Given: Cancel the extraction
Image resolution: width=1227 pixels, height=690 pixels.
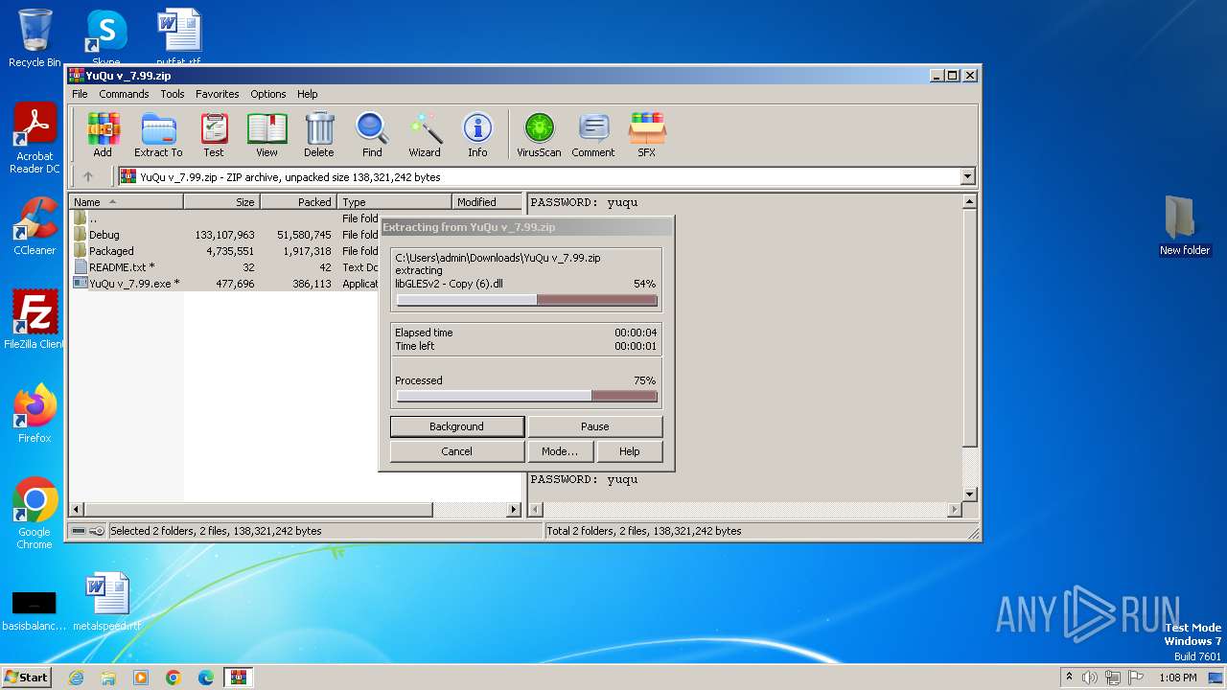Looking at the screenshot, I should coord(456,451).
